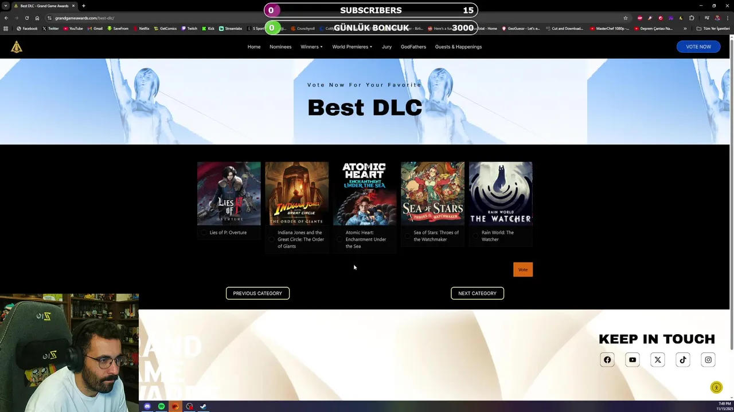The height and width of the screenshot is (412, 734).
Task: Click the Atomic Heart cover art
Action: tap(365, 193)
